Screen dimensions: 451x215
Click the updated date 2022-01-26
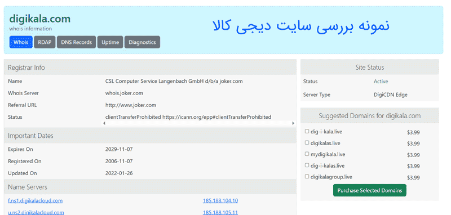point(119,173)
